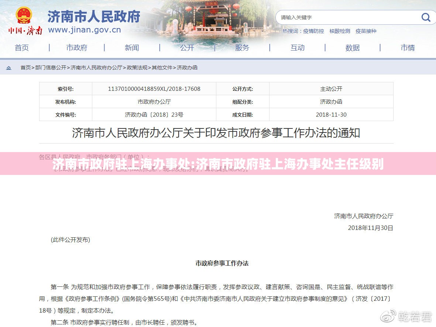Click the 成文日期 label cell
Screen dimensions: 436x327
click(x=243, y=115)
